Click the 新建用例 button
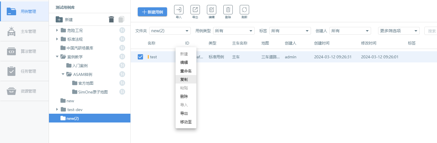The height and width of the screenshot is (143, 437). 152,12
